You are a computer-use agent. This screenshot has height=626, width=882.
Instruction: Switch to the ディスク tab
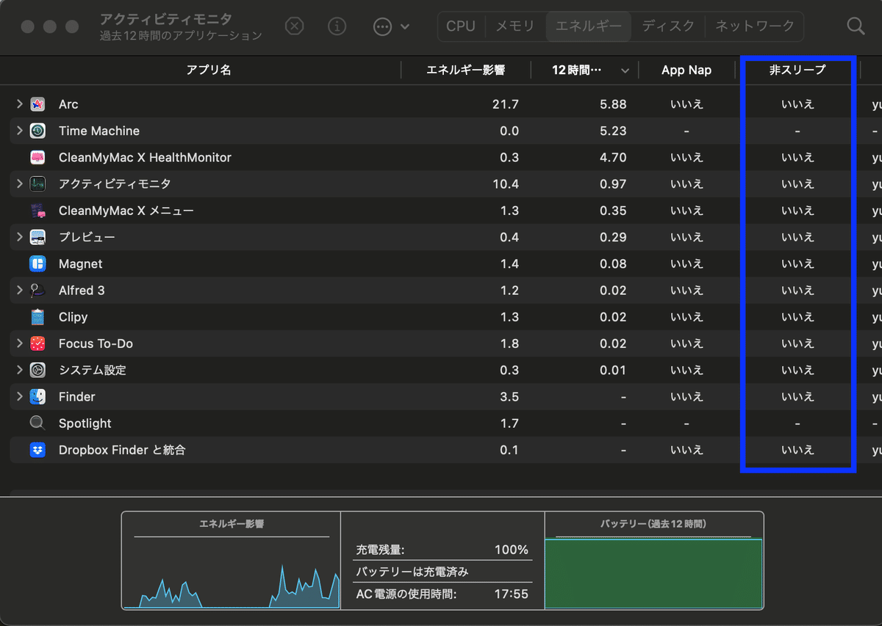tap(668, 26)
